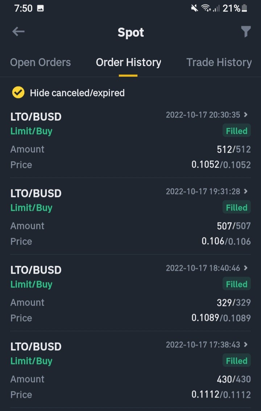Tap Filled badge on 512 amount order
This screenshot has width=261, height=411.
coord(237,131)
